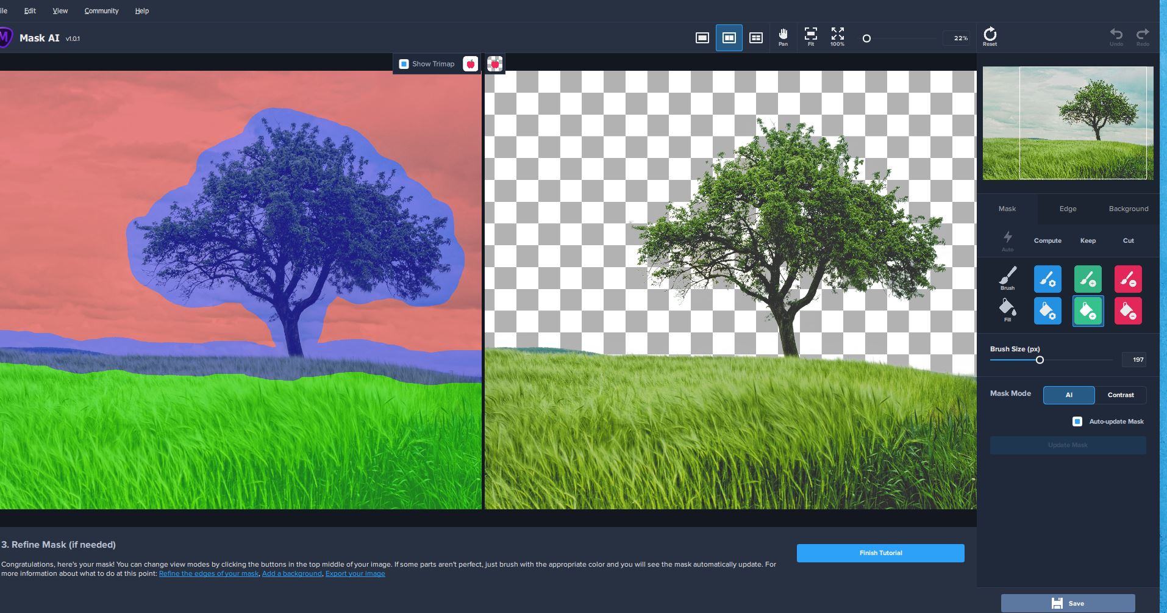Click the Finish Tutorial button

pyautogui.click(x=880, y=553)
